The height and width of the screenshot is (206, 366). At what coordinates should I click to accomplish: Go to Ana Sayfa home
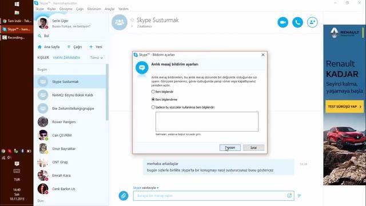click(x=49, y=47)
